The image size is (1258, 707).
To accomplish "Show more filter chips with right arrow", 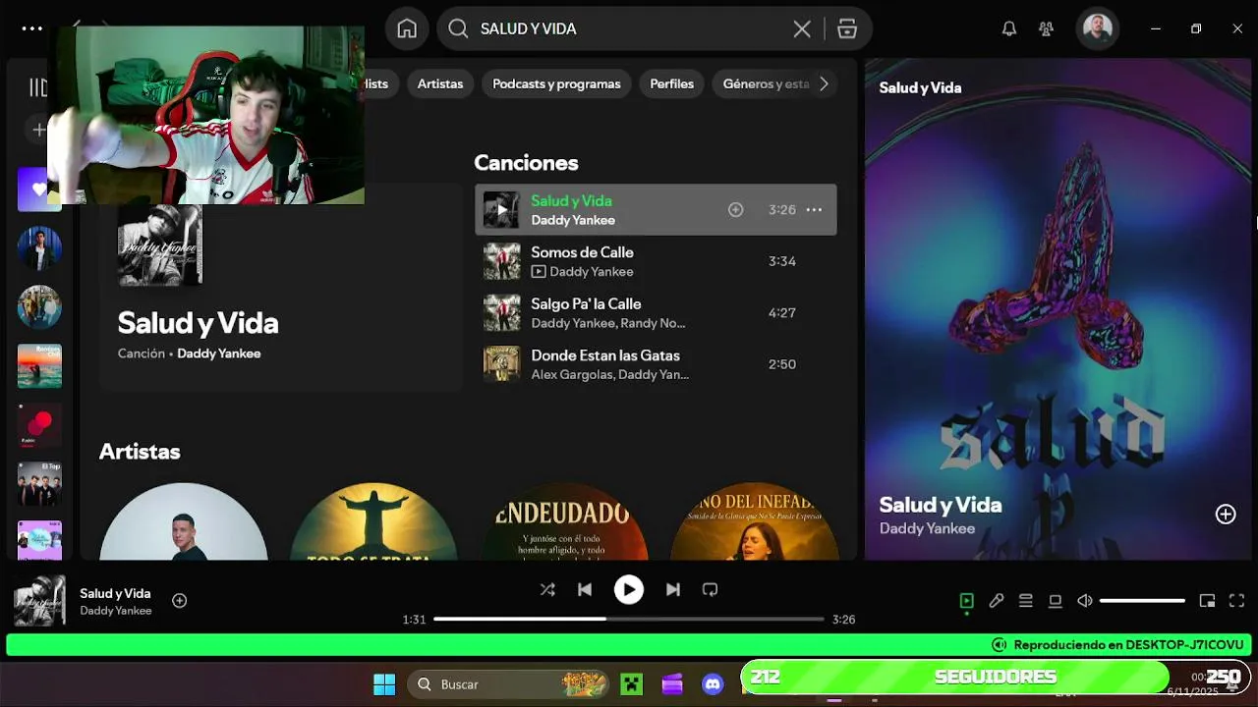I will tap(824, 83).
